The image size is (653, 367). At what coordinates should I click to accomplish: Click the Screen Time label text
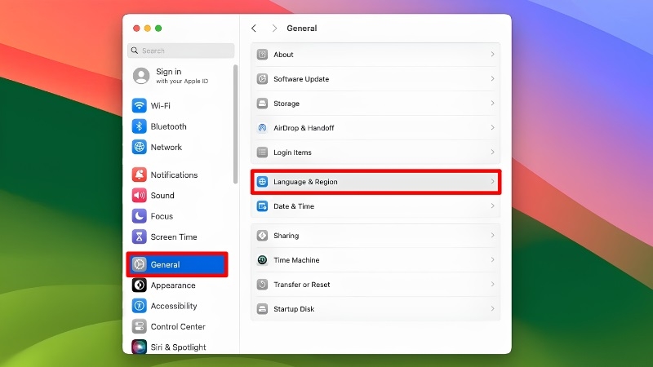174,237
